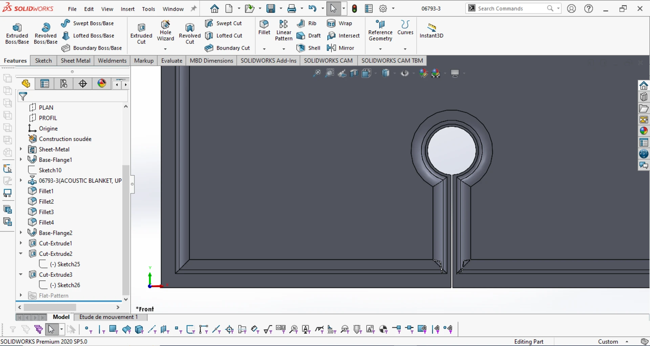The height and width of the screenshot is (346, 650).
Task: Select the Mirror tool
Action: click(341, 48)
